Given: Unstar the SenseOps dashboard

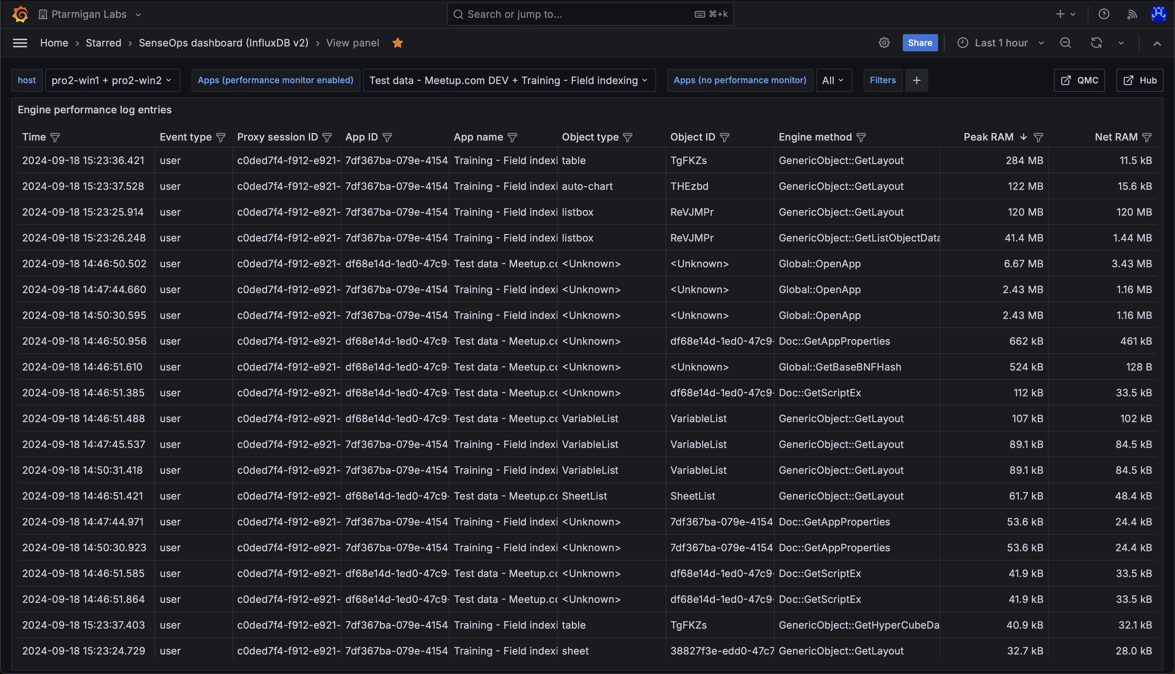Looking at the screenshot, I should [398, 42].
